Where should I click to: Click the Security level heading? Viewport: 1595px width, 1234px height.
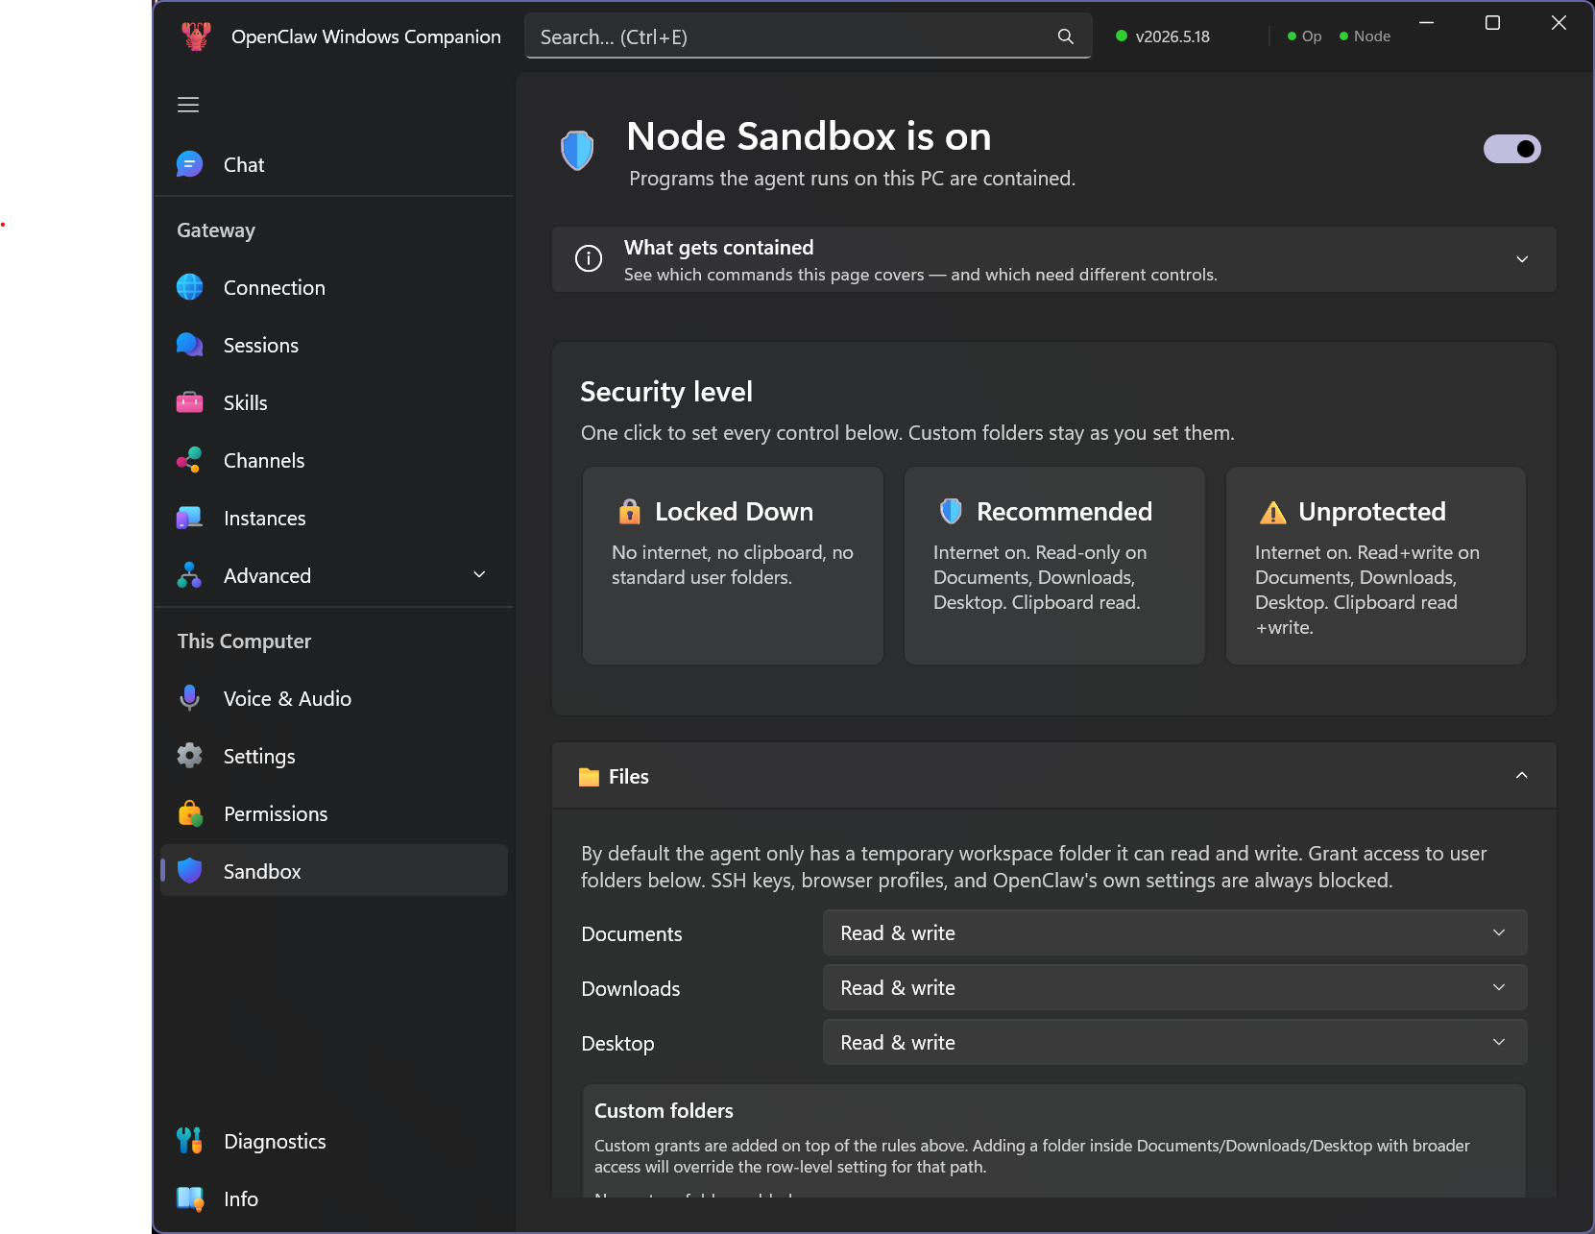(666, 392)
